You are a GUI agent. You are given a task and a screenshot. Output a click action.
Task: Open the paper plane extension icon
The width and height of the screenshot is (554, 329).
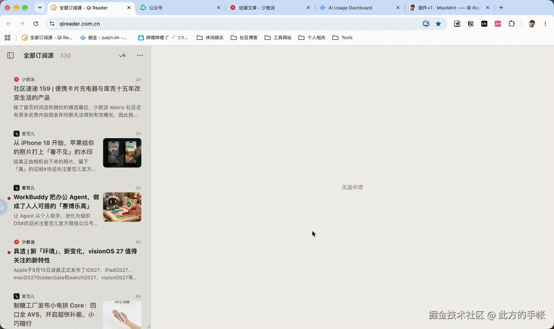[457, 24]
